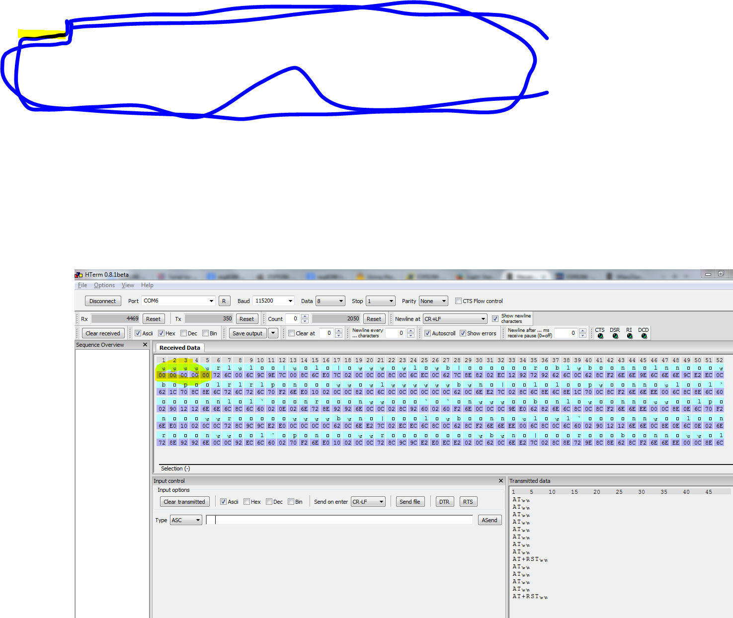Click the Clear received button
The width and height of the screenshot is (733, 618).
103,333
